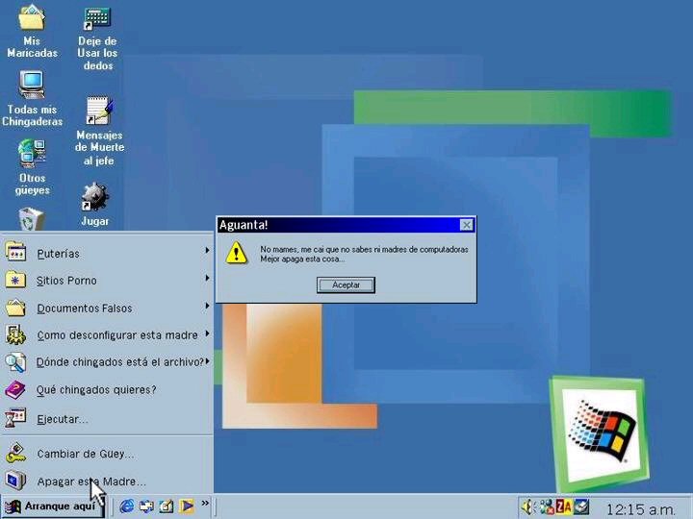Launch the Deje de Usar los dedos shortcut
This screenshot has height=519, width=693.
point(97,19)
